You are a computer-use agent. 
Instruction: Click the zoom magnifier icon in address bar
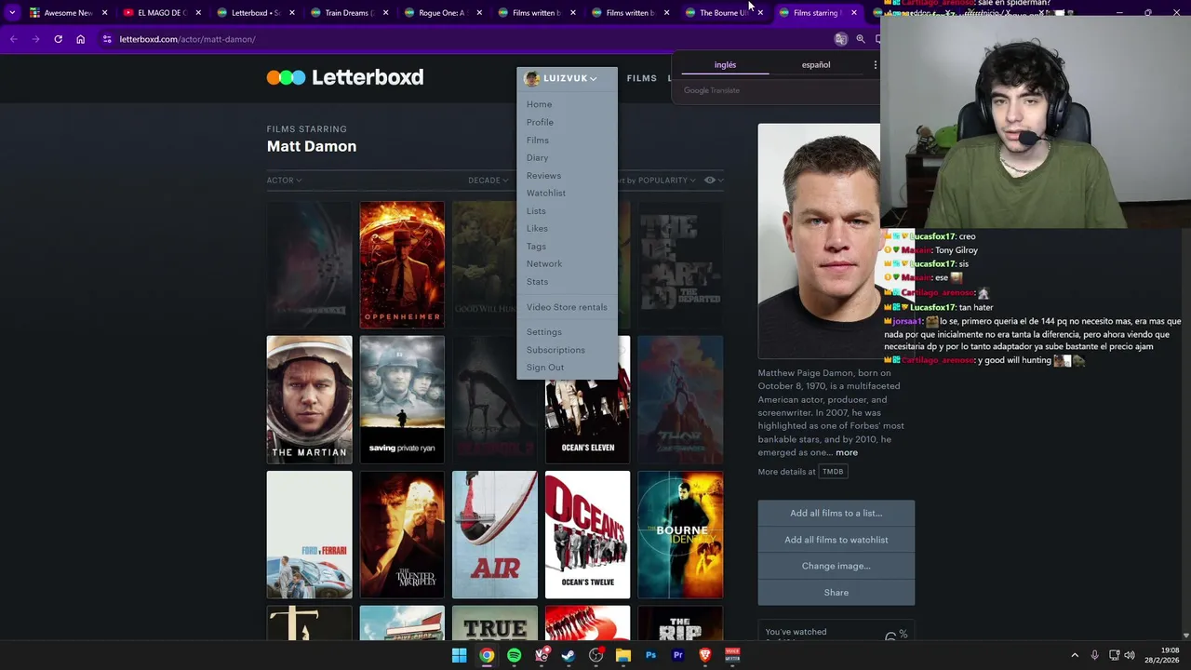(x=861, y=39)
